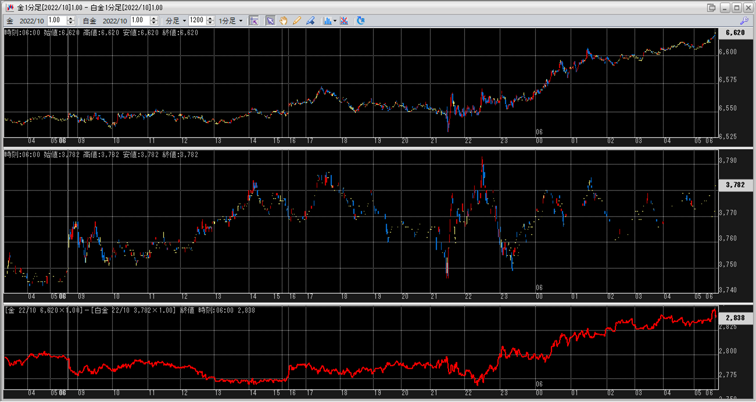Open settings with the wrench icon
The image size is (756, 402).
pyautogui.click(x=744, y=20)
